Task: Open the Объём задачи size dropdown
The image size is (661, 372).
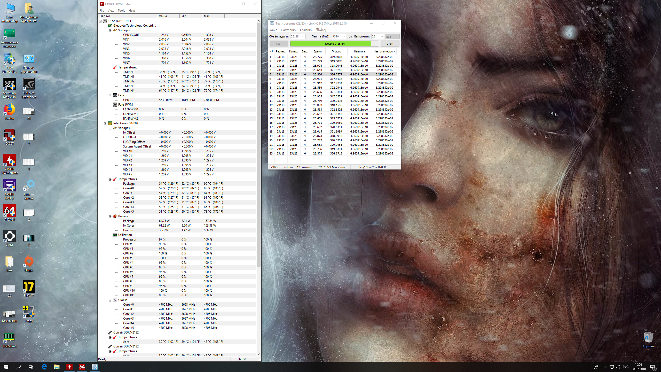Action: 303,37
